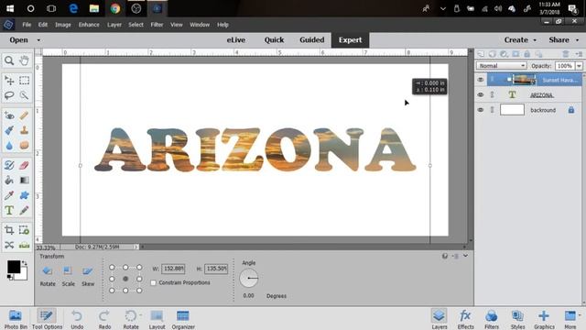The height and width of the screenshot is (330, 586).
Task: Open the Layer menu
Action: click(114, 25)
